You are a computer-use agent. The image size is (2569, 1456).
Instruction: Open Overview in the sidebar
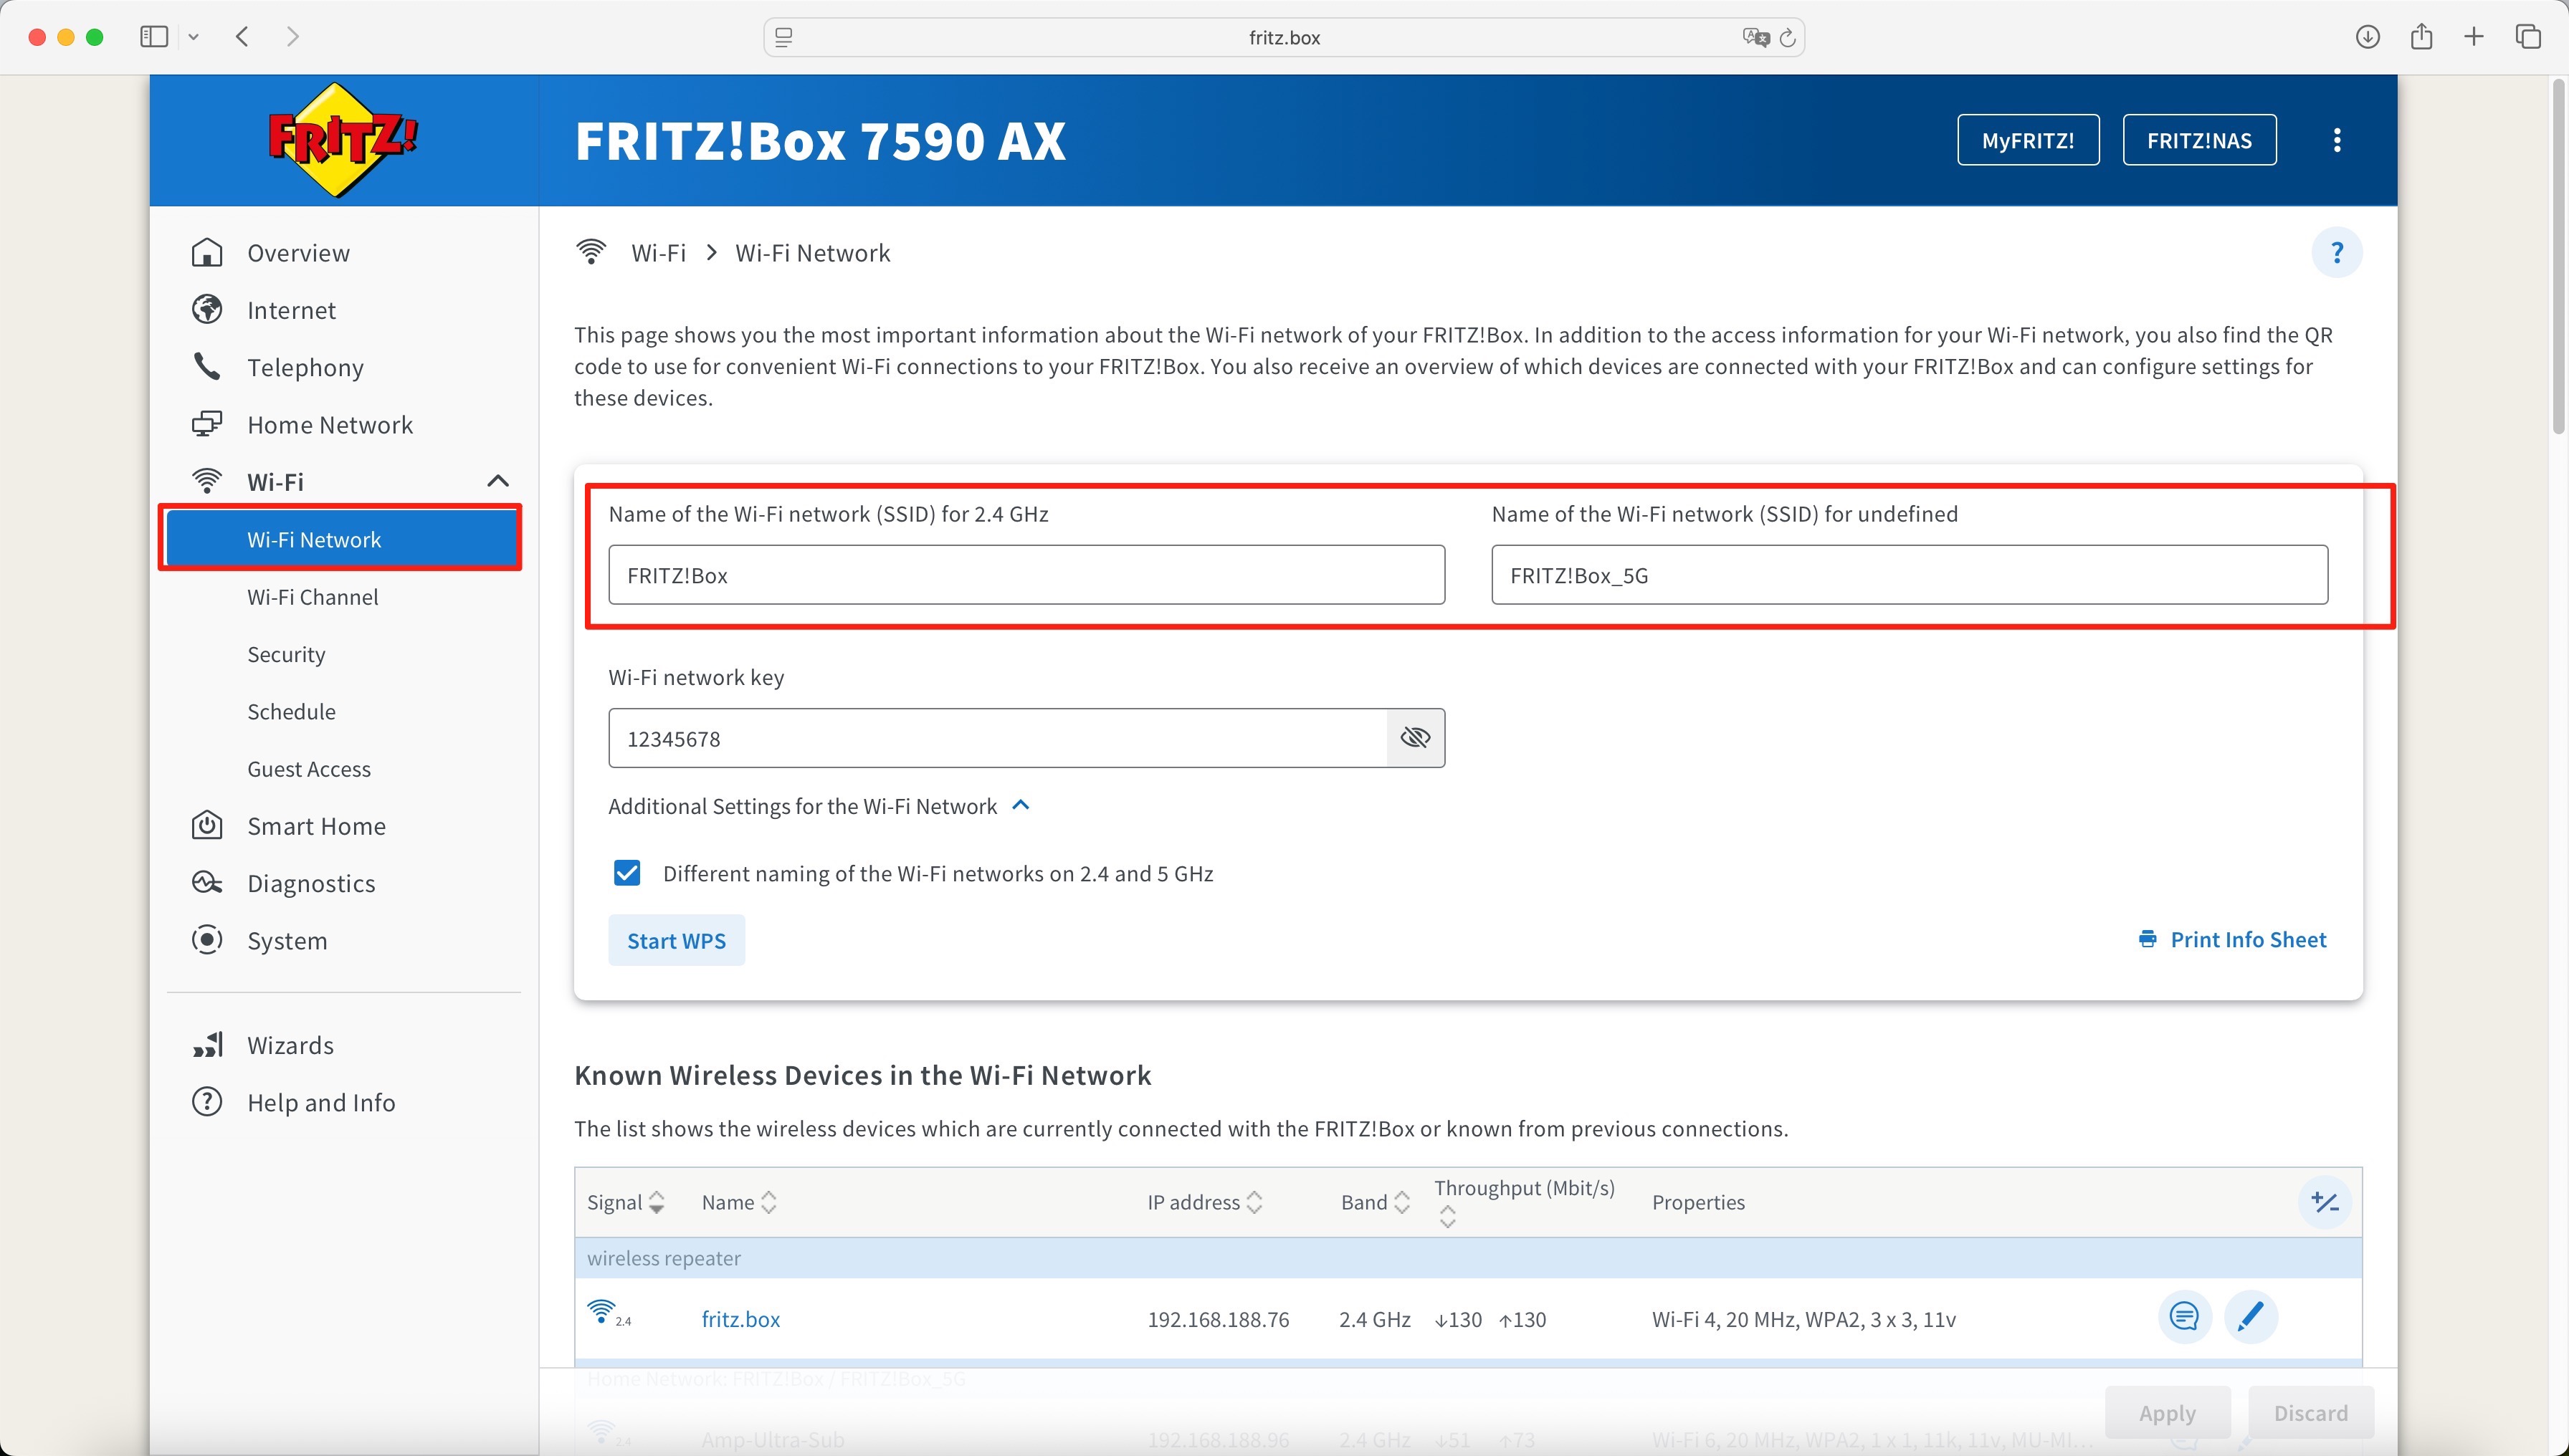[298, 252]
